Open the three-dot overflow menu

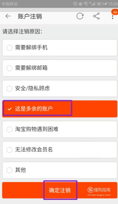click(113, 17)
